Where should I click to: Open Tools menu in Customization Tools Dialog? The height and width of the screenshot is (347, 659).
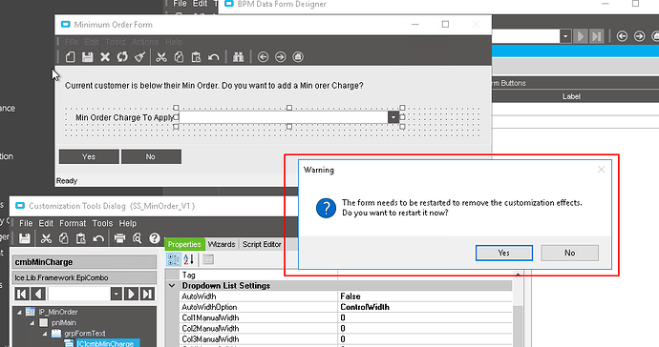coord(102,223)
